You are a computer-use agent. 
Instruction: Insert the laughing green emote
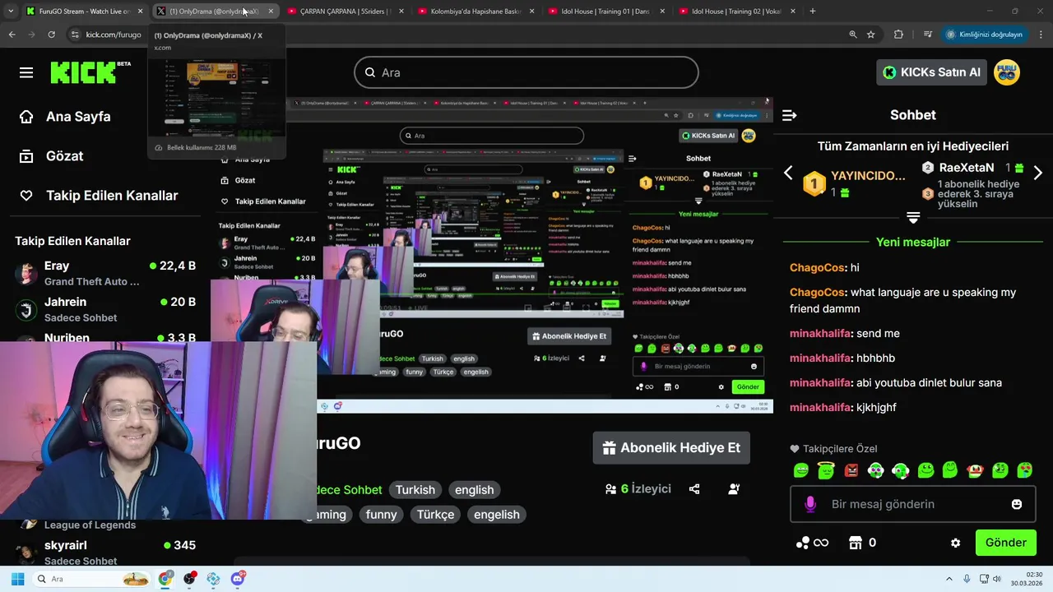click(800, 470)
